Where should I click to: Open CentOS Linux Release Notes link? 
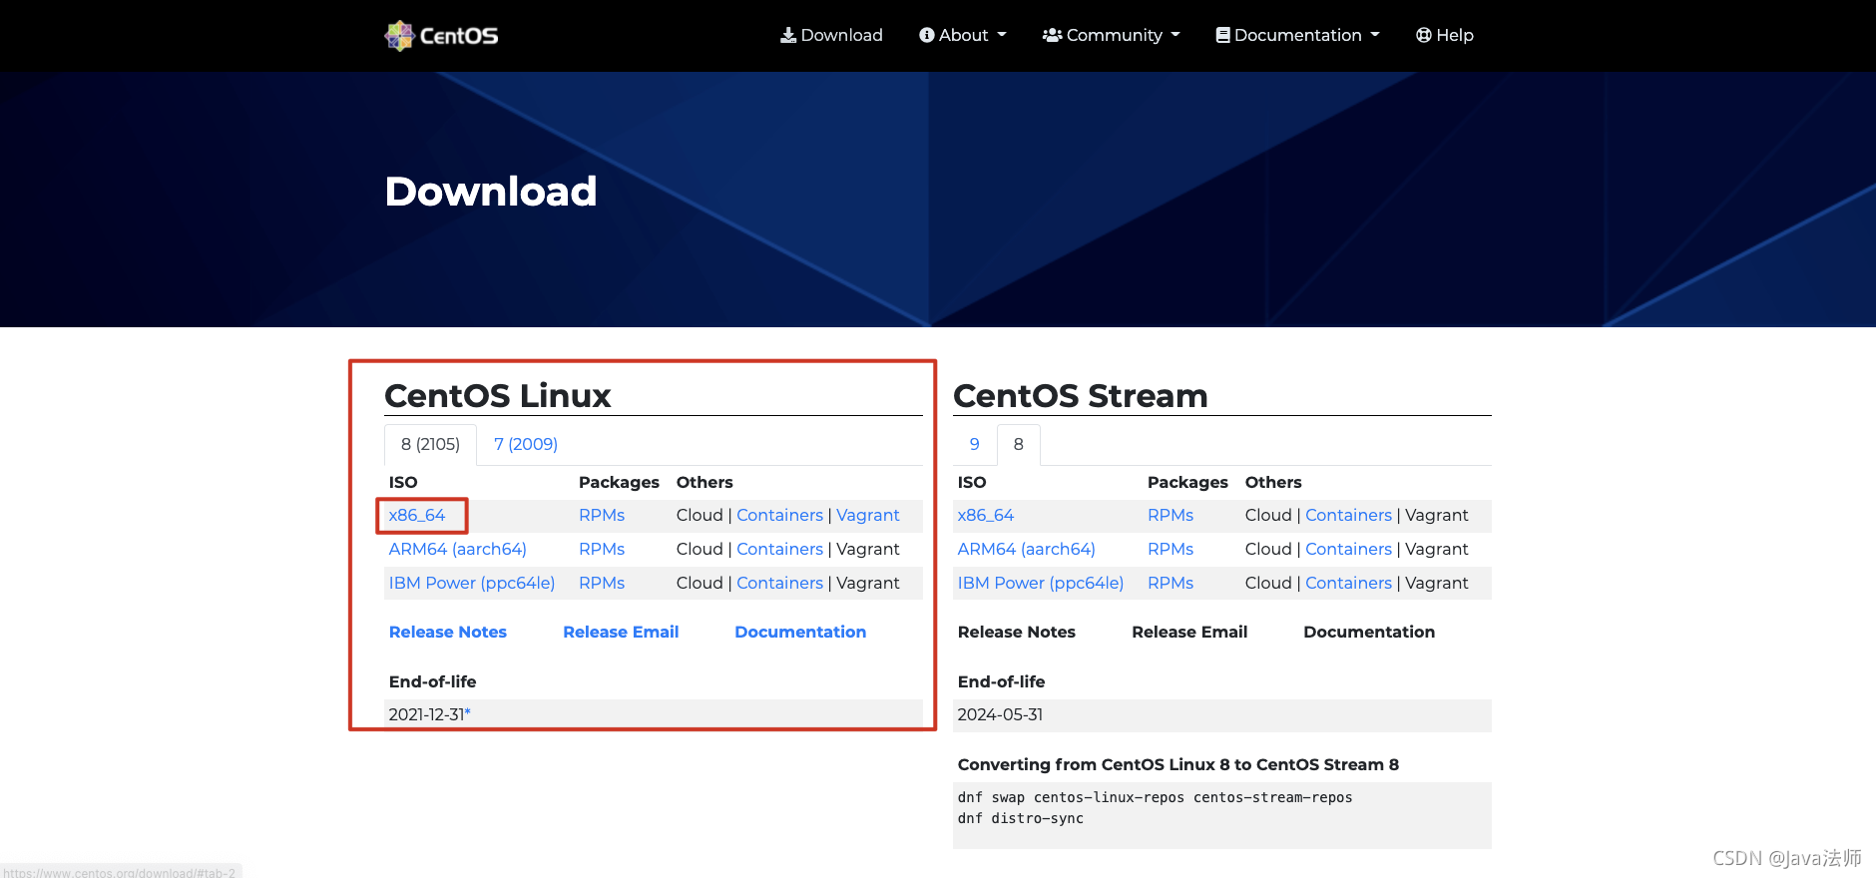448,632
